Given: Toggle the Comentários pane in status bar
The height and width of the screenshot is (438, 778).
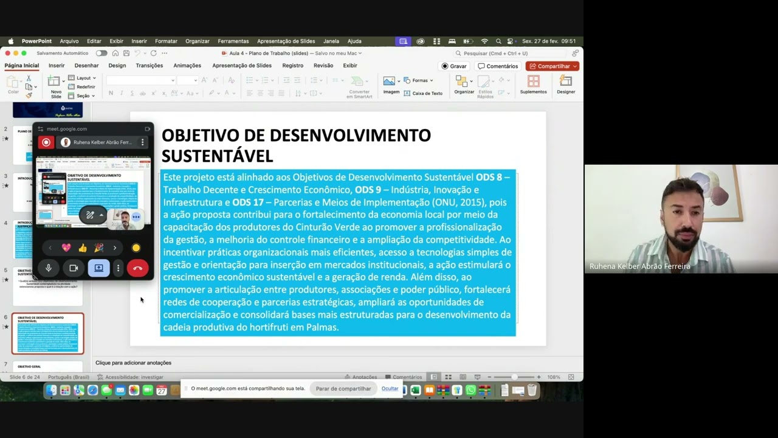Looking at the screenshot, I should tap(403, 377).
